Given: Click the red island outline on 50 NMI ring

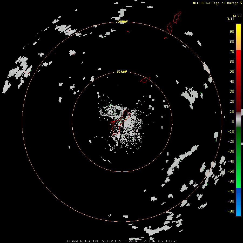Looking at the screenshot, I should tap(145, 80).
